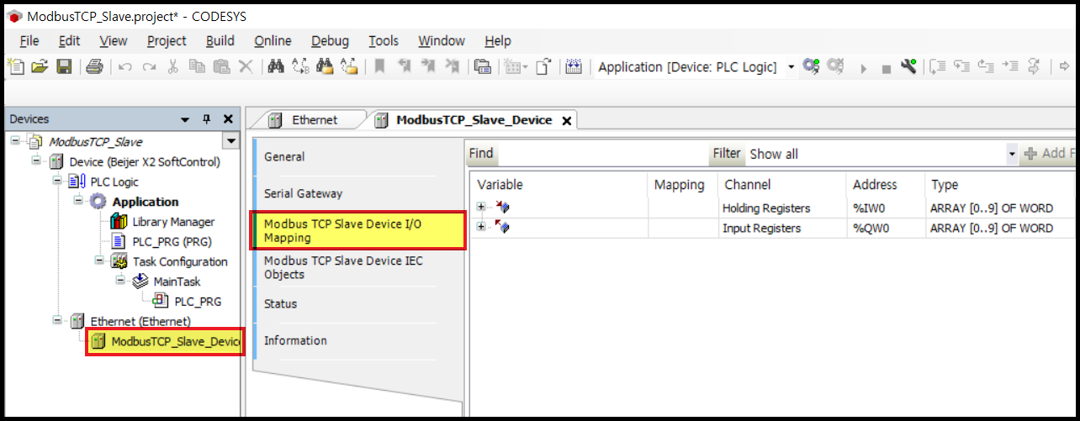Select Modbus TCP Slave Device I/O Mapping tab
1080x421 pixels.
pyautogui.click(x=358, y=231)
